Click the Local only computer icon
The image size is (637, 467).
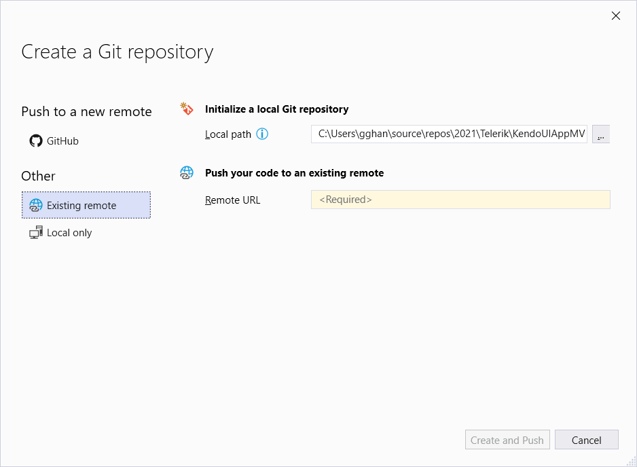tap(36, 233)
